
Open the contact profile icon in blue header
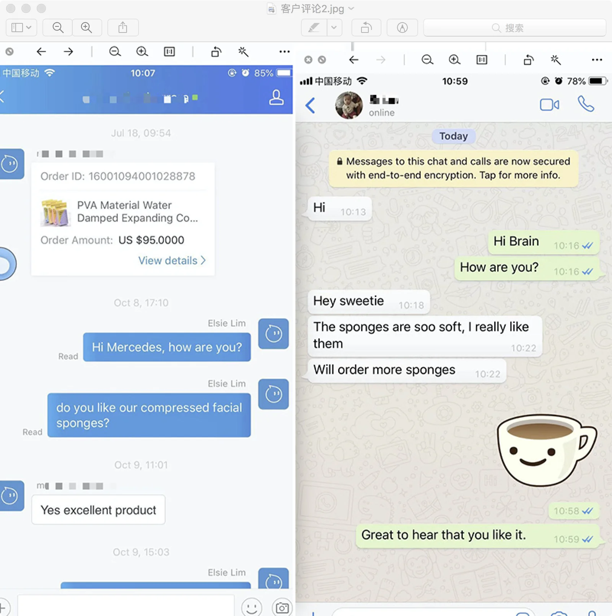pos(276,97)
